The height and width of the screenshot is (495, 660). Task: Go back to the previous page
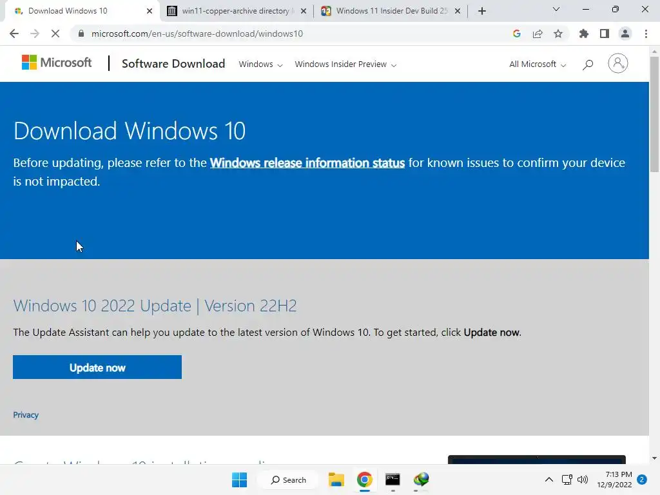click(14, 34)
